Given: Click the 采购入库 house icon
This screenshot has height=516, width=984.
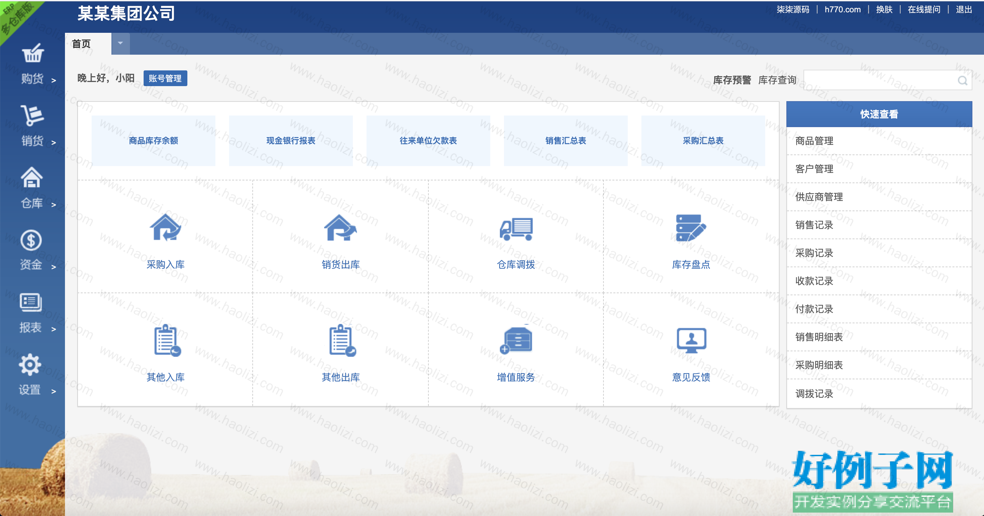Looking at the screenshot, I should 165,228.
